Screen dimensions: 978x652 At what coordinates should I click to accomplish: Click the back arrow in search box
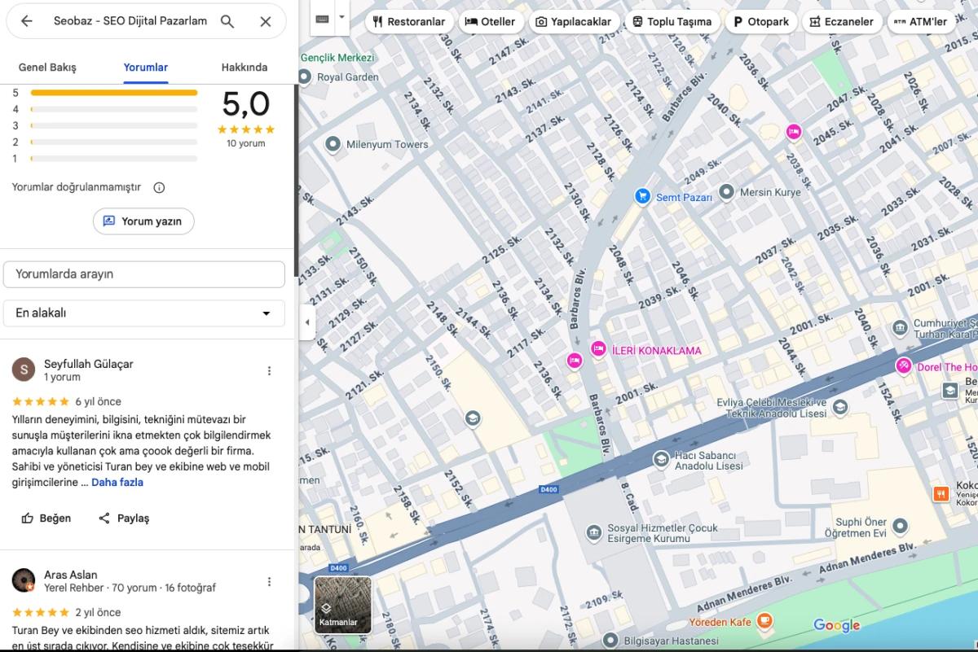tap(27, 21)
